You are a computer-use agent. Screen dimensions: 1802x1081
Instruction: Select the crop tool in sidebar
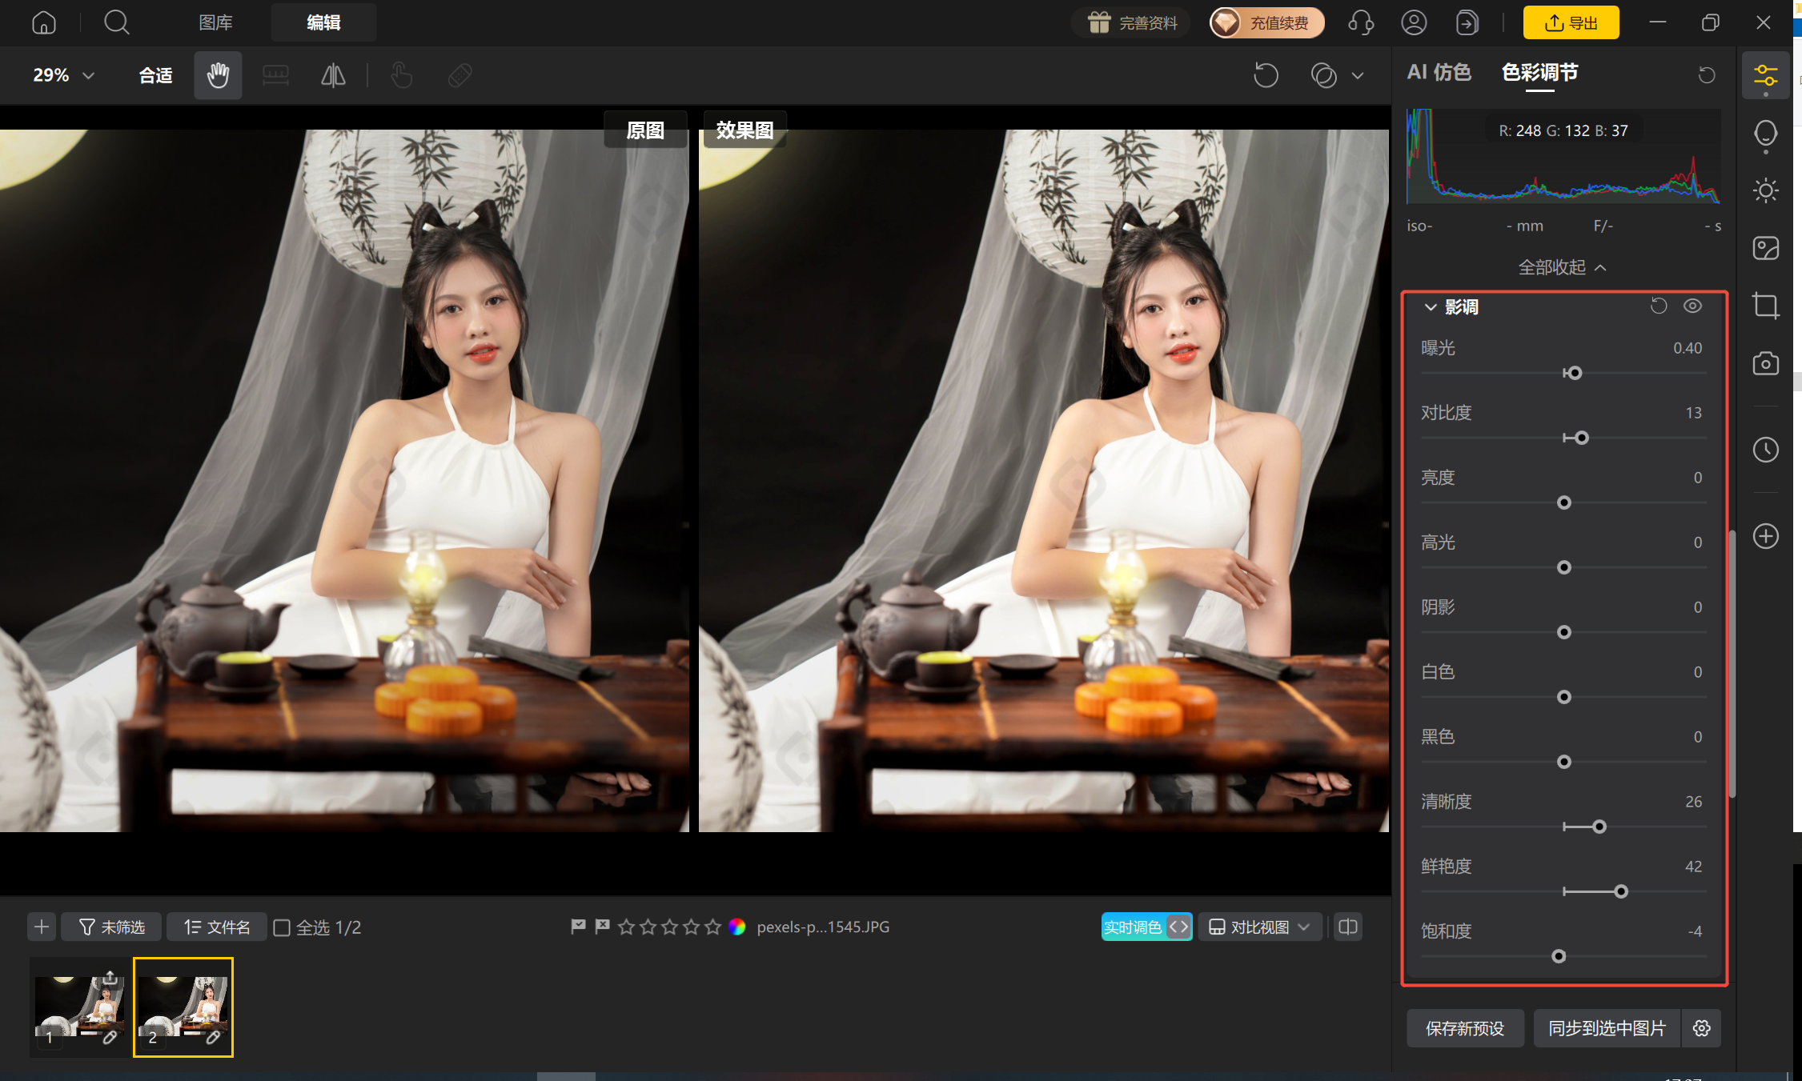tap(1765, 306)
